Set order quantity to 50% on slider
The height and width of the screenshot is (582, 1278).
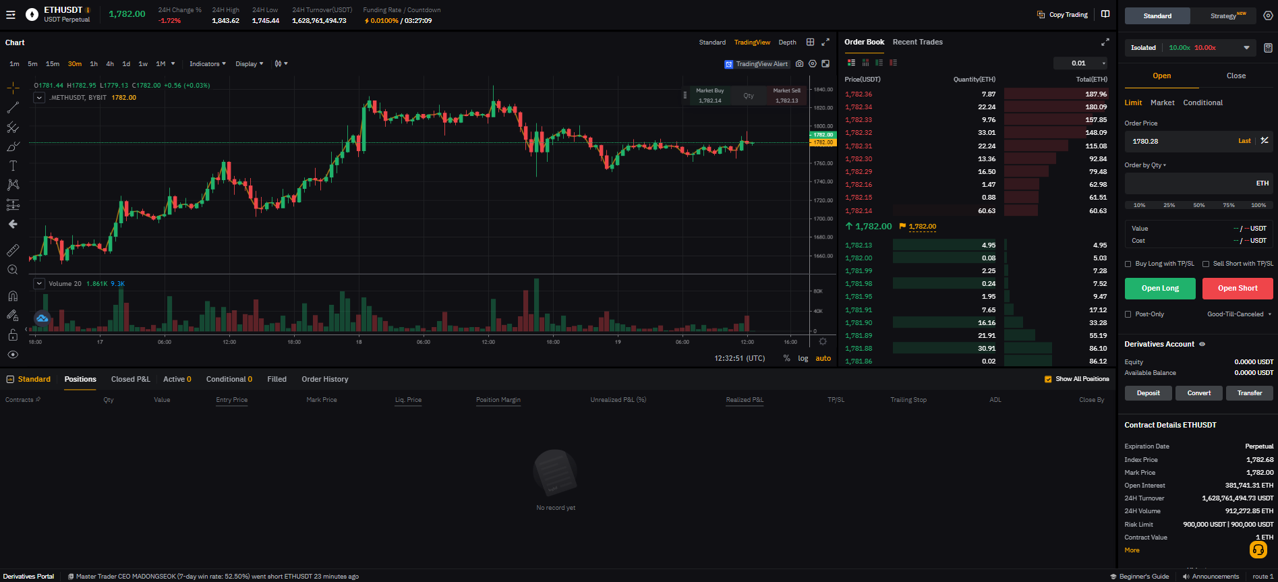click(1198, 205)
